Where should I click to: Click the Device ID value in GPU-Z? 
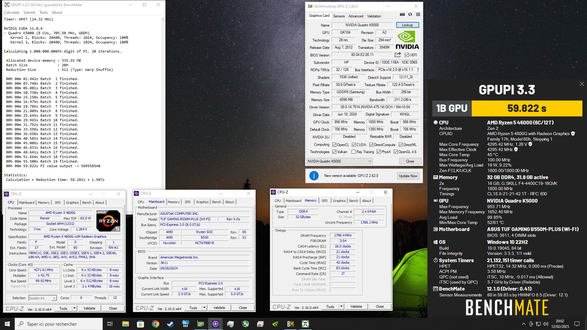(x=399, y=62)
